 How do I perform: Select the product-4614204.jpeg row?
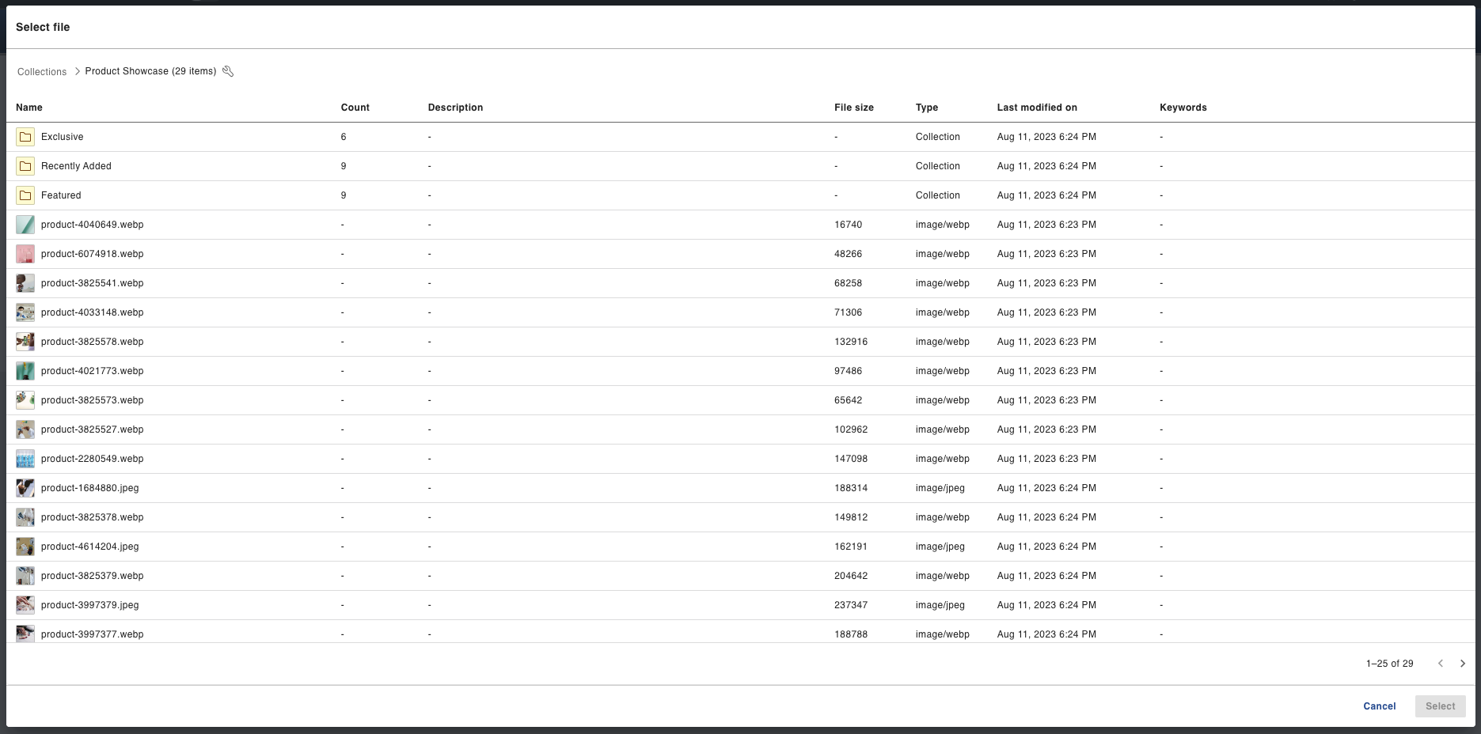[89, 547]
